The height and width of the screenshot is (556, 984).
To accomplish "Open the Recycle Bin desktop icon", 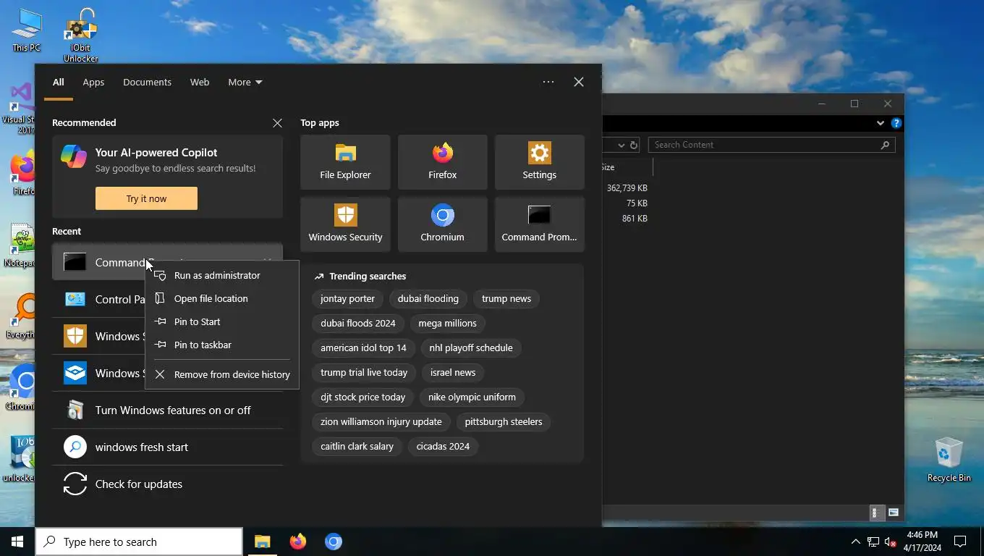I will [x=949, y=460].
